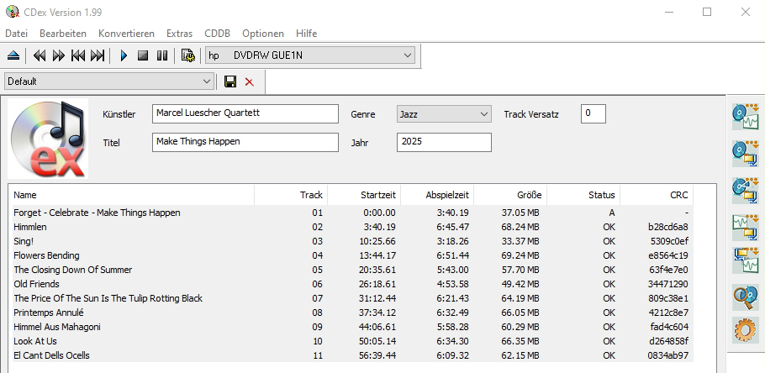This screenshot has height=373, width=765.
Task: Click the eject CD tray button
Action: [13, 55]
